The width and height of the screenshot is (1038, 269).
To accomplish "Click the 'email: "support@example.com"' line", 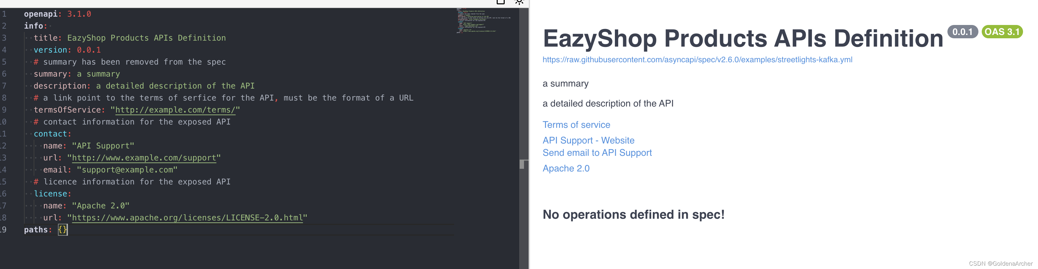I will click(111, 170).
